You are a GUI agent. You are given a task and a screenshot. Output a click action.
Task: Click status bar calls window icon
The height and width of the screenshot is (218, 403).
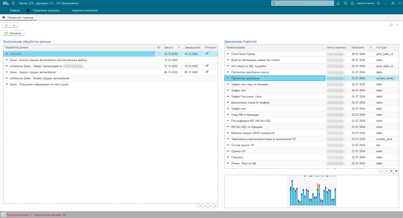click(x=3, y=215)
